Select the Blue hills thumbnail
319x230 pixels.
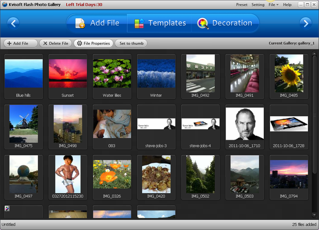click(x=23, y=76)
